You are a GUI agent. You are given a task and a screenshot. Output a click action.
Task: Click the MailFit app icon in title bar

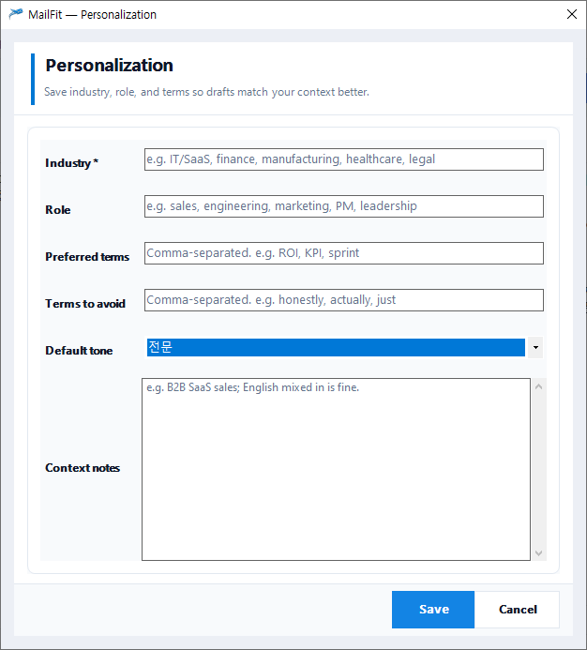pyautogui.click(x=16, y=14)
